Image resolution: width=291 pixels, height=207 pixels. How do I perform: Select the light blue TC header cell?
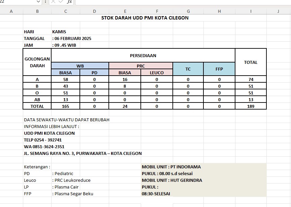point(188,69)
